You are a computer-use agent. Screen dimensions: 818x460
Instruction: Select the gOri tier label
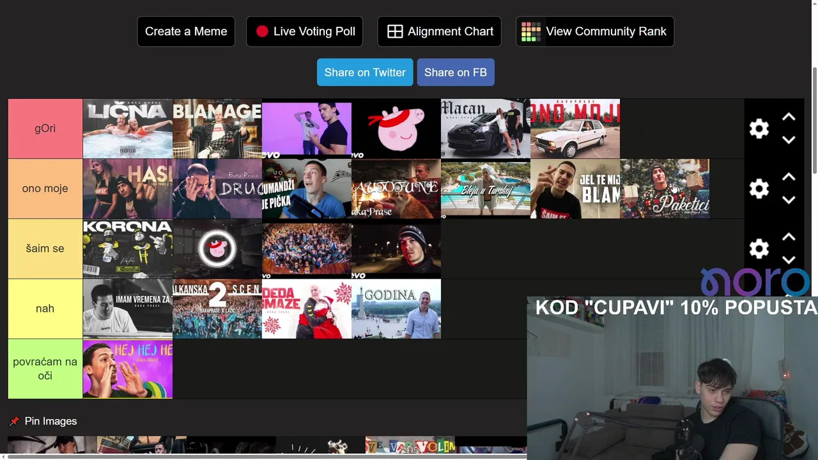point(45,128)
